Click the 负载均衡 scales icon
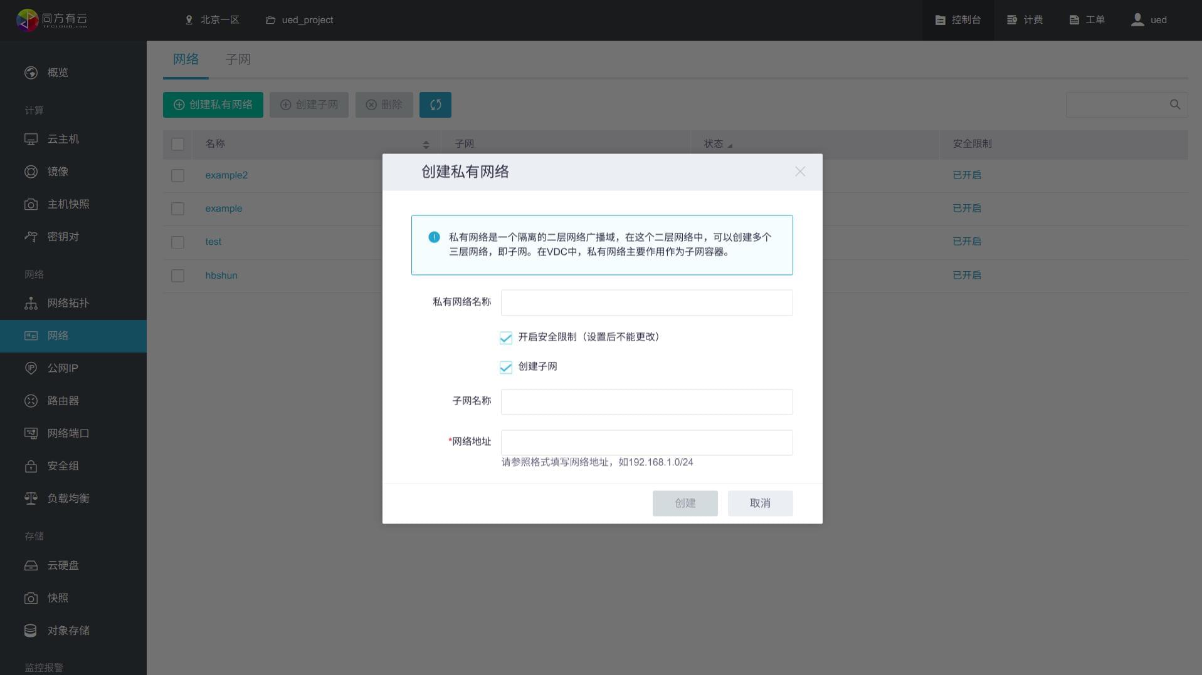The width and height of the screenshot is (1202, 675). click(x=31, y=498)
